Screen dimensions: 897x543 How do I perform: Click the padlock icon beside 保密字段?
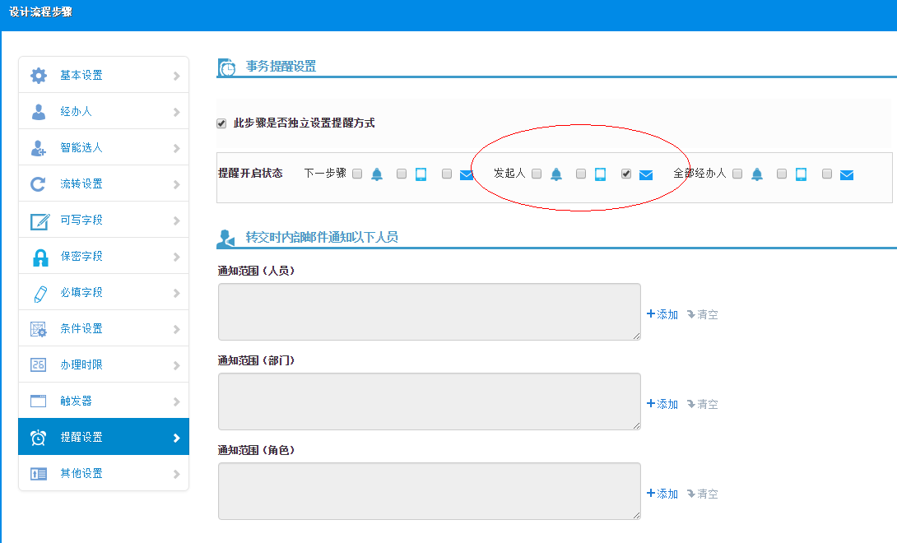point(39,257)
